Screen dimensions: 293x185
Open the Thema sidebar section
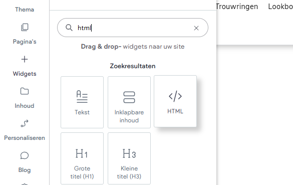click(25, 10)
